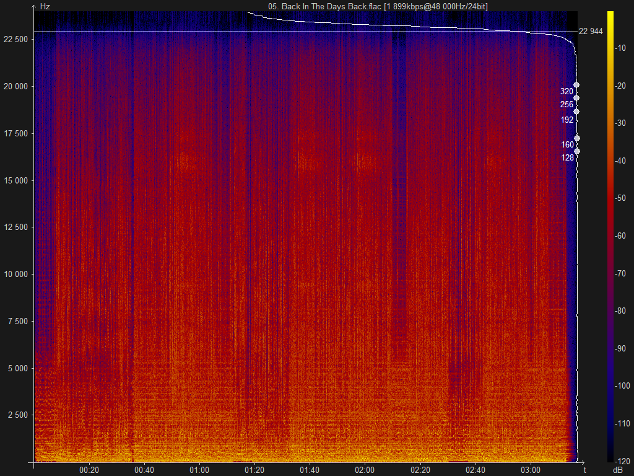Click the -10 dB scale label

(620, 48)
